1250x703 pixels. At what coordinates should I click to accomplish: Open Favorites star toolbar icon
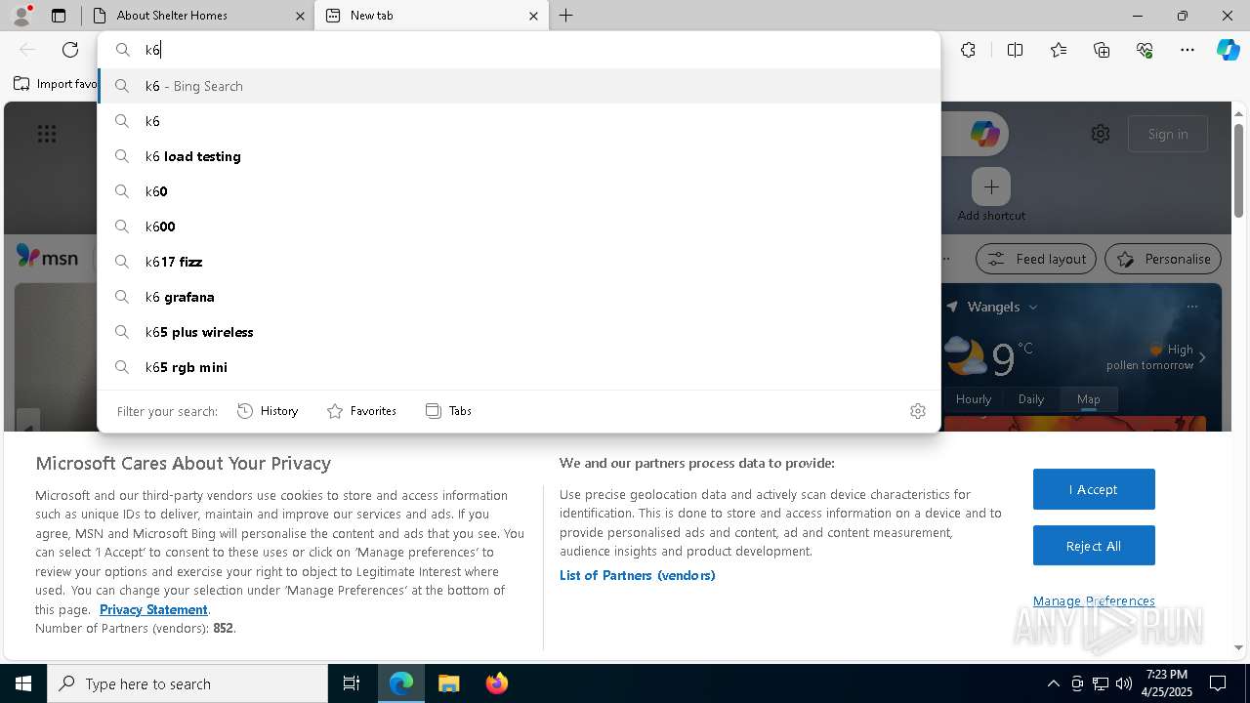1059,50
